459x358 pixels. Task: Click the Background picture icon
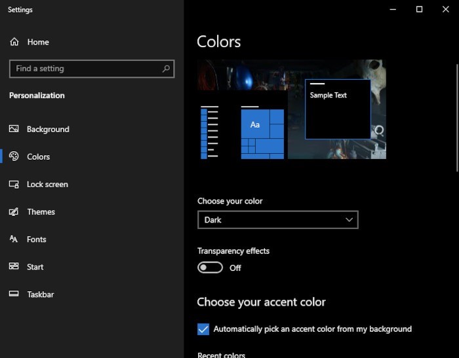[x=14, y=130]
